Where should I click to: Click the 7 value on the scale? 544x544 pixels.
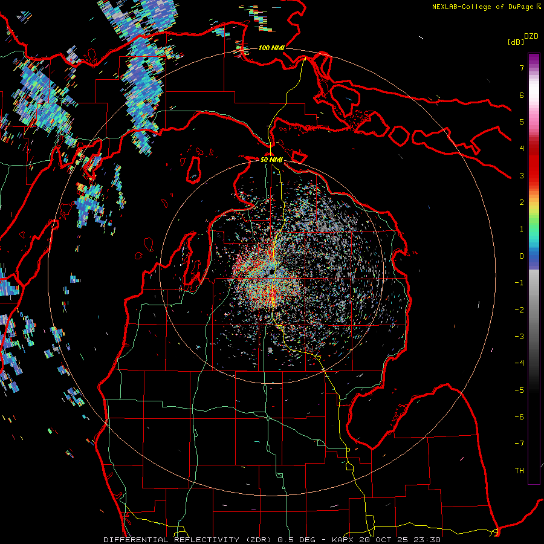(522, 68)
